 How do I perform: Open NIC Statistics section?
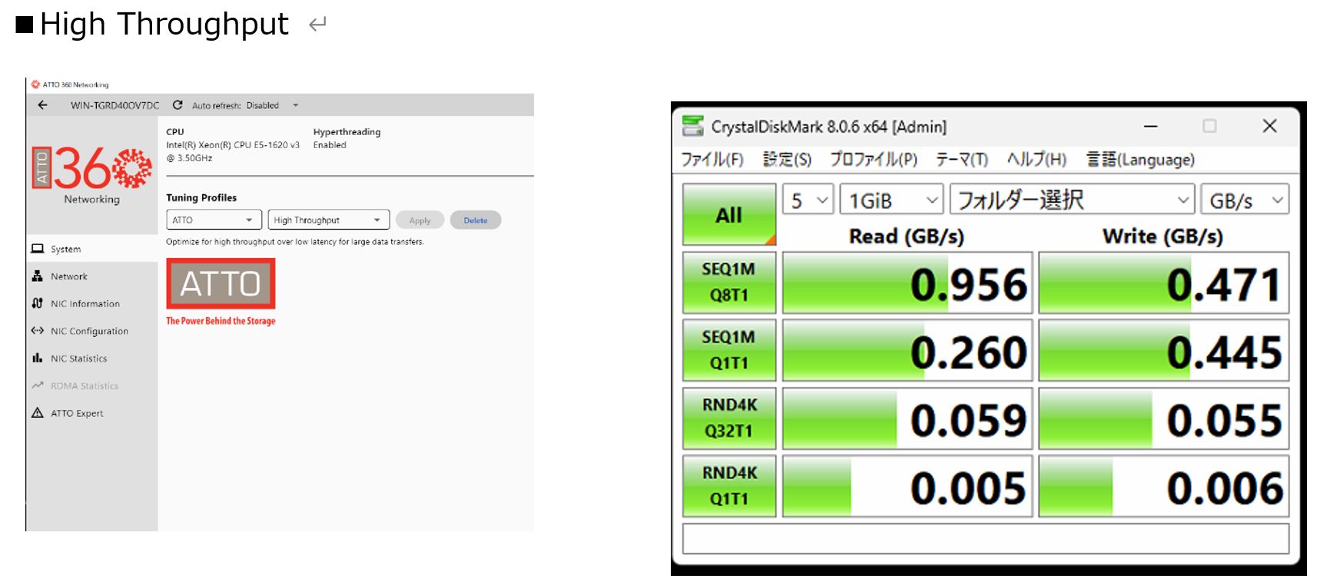coord(91,359)
